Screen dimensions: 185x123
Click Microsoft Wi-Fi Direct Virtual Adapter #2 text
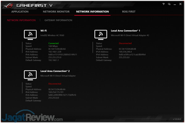pos(130,35)
